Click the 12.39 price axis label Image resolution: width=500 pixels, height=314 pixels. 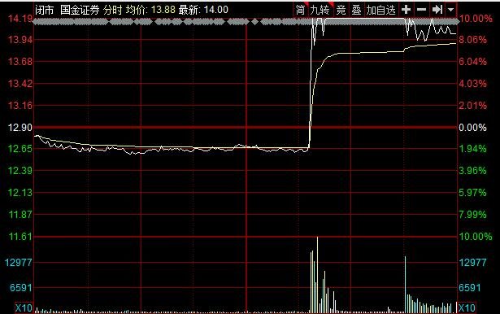[20, 171]
